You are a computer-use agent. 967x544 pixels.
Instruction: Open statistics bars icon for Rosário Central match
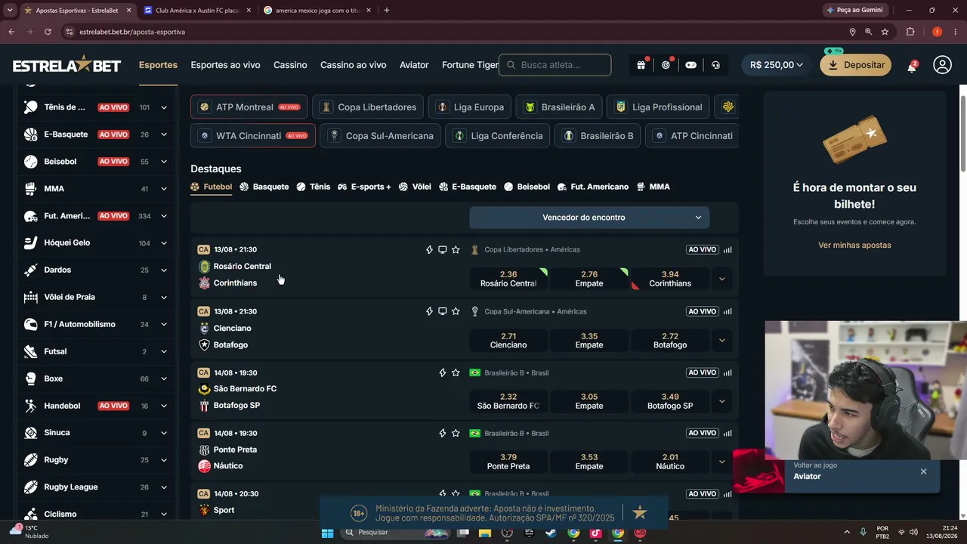pos(728,249)
